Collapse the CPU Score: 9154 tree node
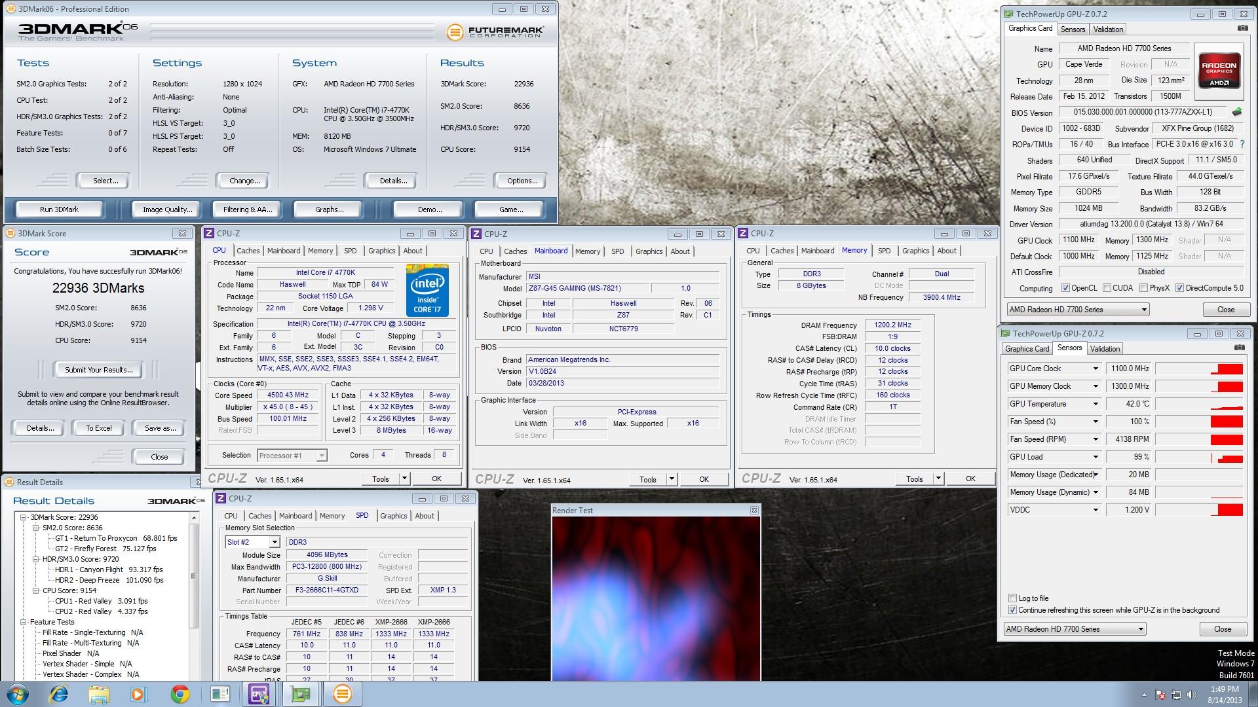The image size is (1258, 707). pyautogui.click(x=36, y=590)
